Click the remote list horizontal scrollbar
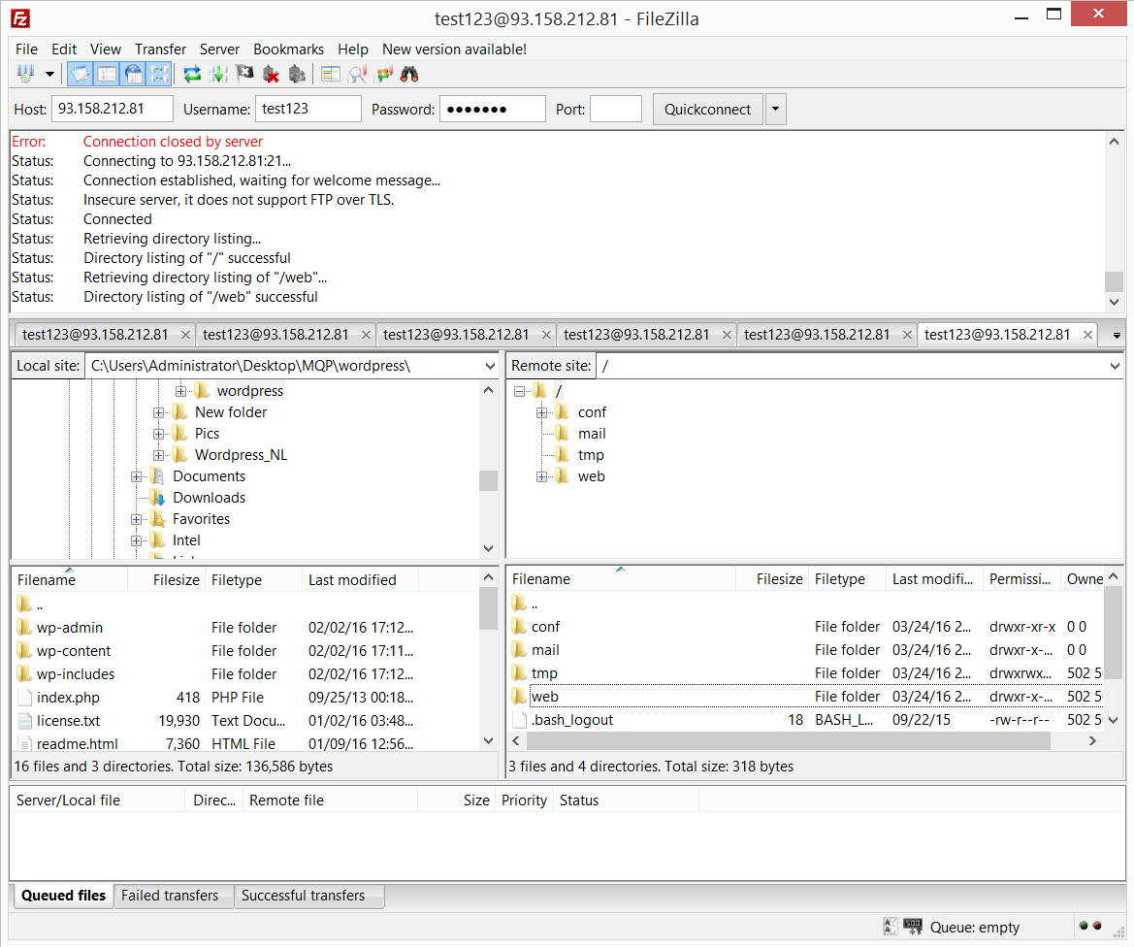The height and width of the screenshot is (947, 1134). pos(789,741)
